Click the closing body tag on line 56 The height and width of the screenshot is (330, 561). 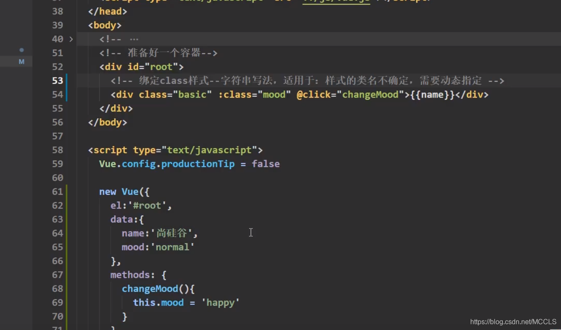click(107, 122)
